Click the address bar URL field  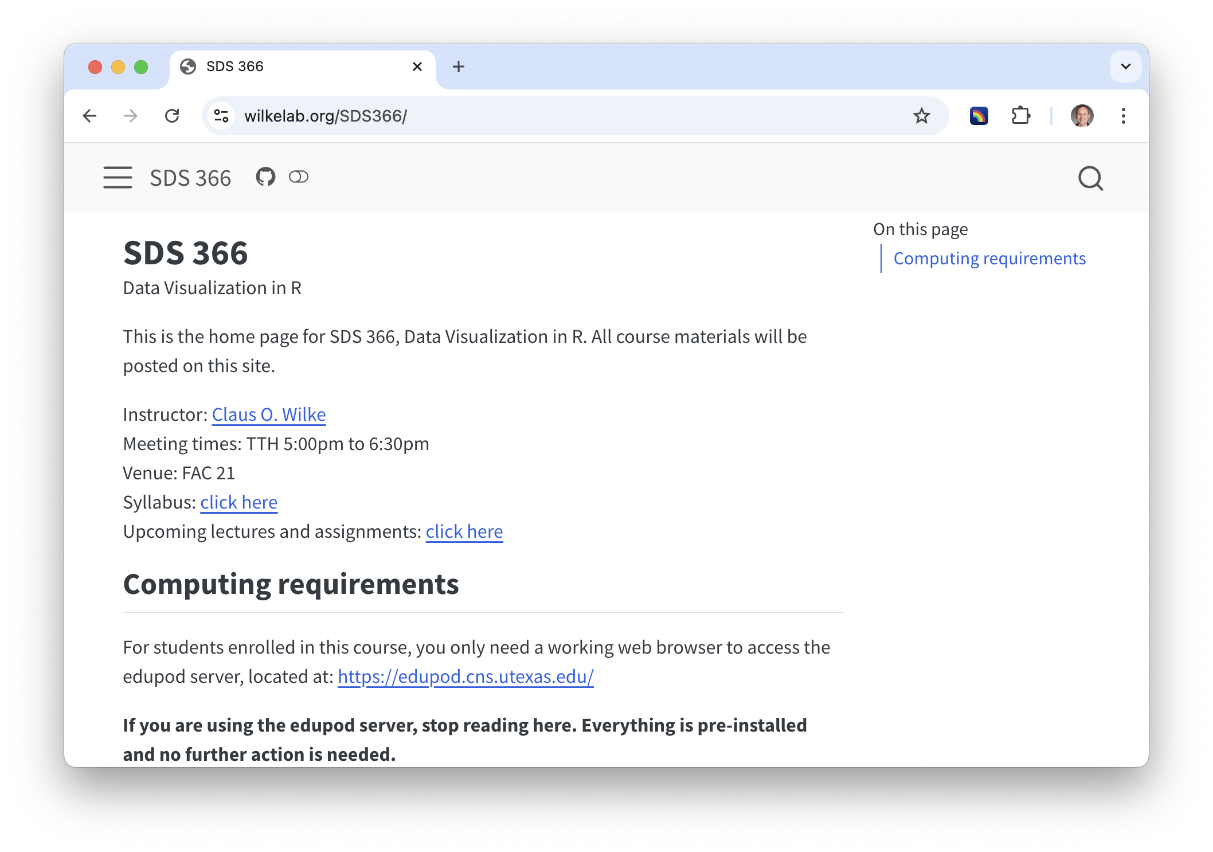[x=516, y=116]
